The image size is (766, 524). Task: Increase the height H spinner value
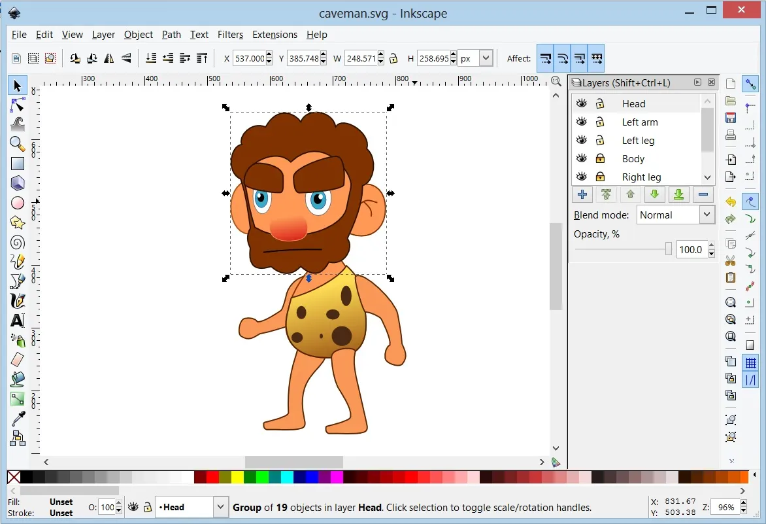coord(454,55)
